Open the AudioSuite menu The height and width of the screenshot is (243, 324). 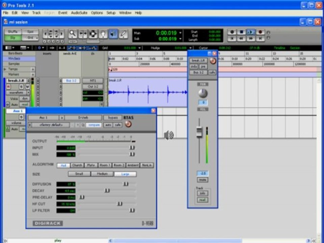click(x=79, y=13)
